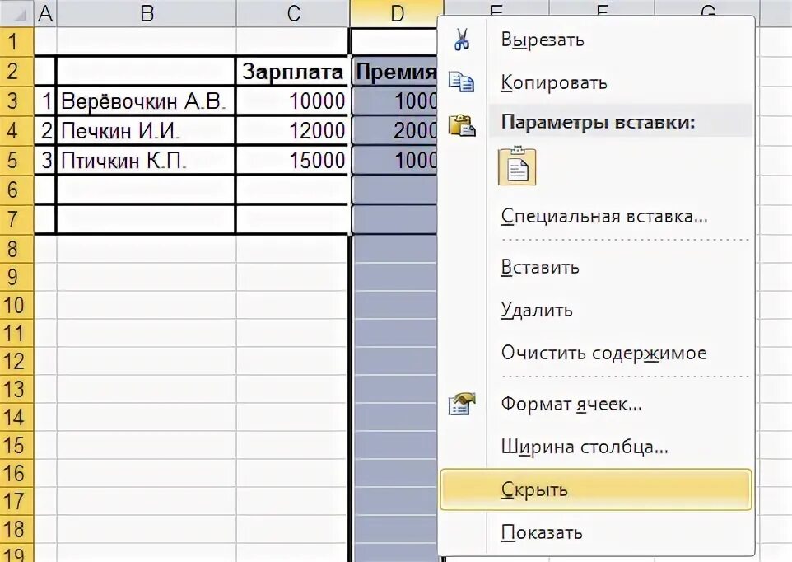This screenshot has width=792, height=562.
Task: Choose the large Paste option clipboard button
Action: pyautogui.click(x=517, y=166)
